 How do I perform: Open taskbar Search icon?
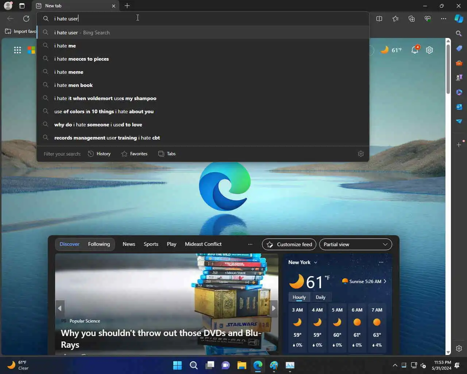pos(194,365)
